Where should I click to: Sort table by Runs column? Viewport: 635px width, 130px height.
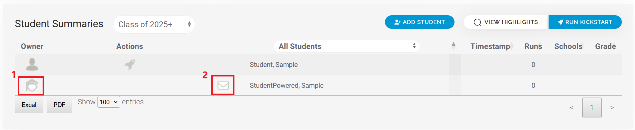click(533, 46)
